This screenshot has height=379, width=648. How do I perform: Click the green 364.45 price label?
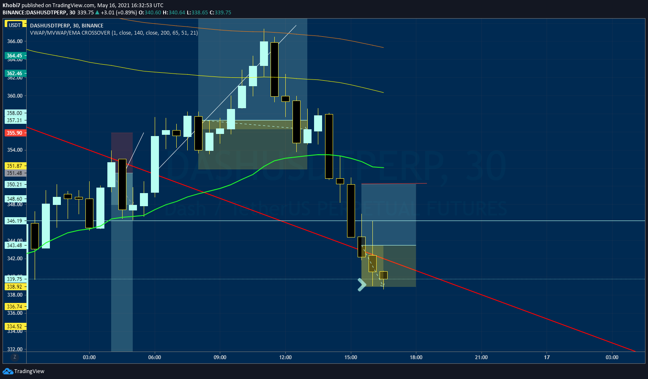[x=15, y=55]
